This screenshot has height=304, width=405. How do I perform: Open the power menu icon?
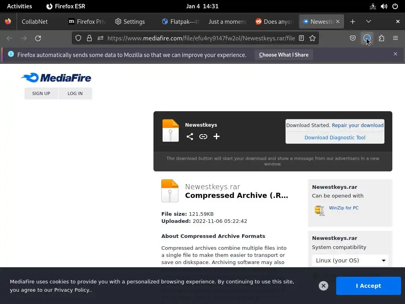395,6
